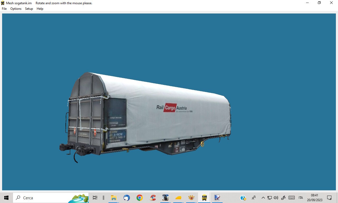The image size is (338, 203).
Task: Open Task View from the taskbar
Action: pyautogui.click(x=95, y=198)
